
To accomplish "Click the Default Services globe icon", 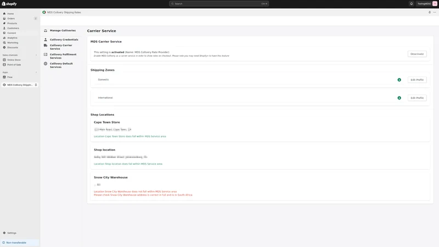I will pos(46,64).
